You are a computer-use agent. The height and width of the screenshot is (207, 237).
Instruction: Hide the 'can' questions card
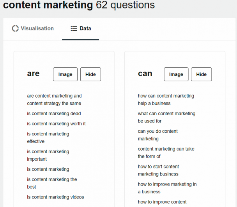pyautogui.click(x=201, y=74)
